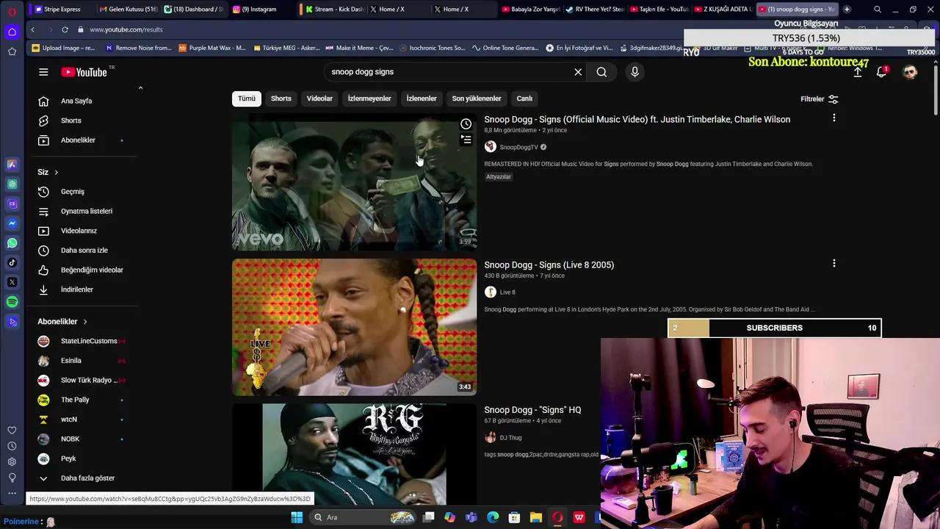Select the İzlenmeyenler filter chip

369,98
